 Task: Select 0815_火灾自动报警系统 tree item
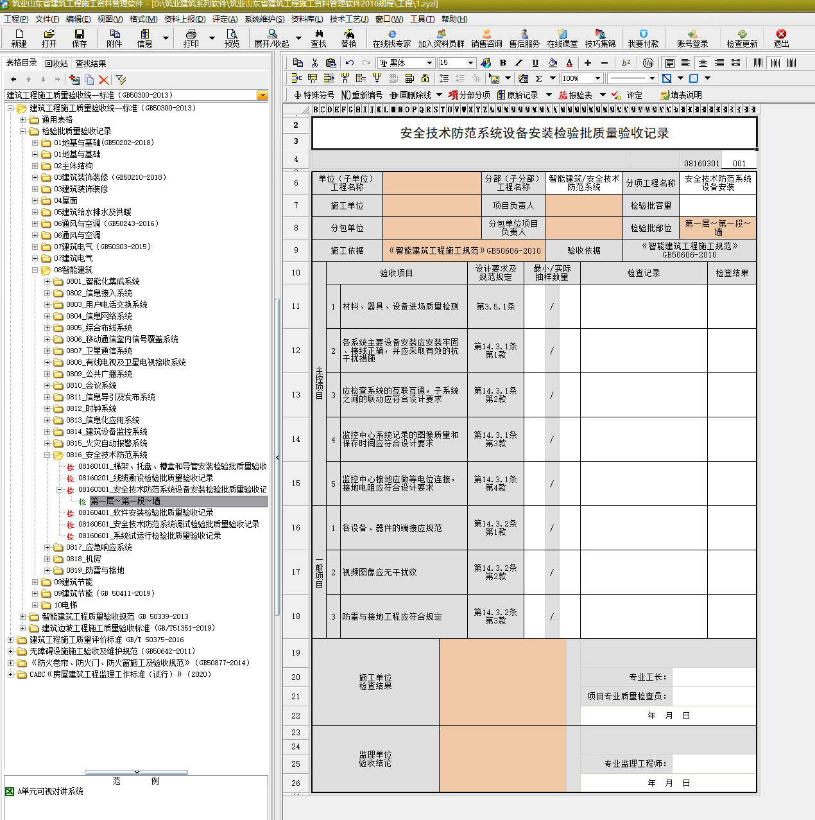click(107, 443)
